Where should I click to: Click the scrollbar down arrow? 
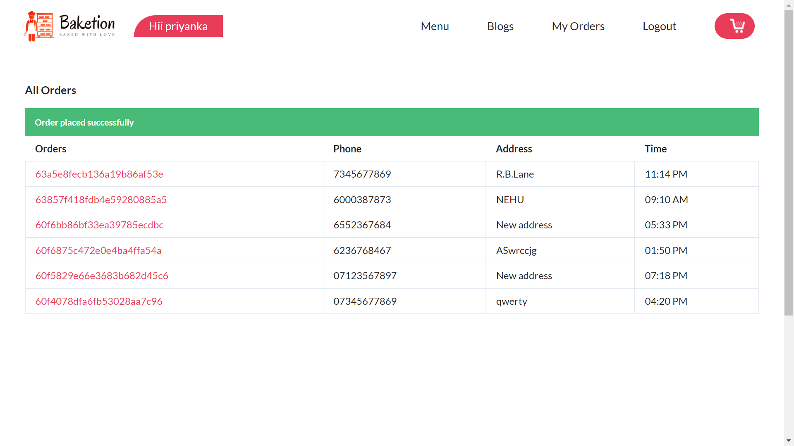789,441
